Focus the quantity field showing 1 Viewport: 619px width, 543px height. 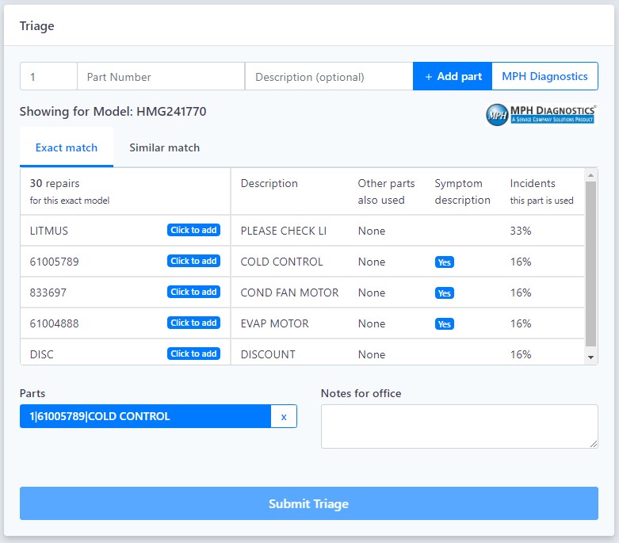pos(48,76)
